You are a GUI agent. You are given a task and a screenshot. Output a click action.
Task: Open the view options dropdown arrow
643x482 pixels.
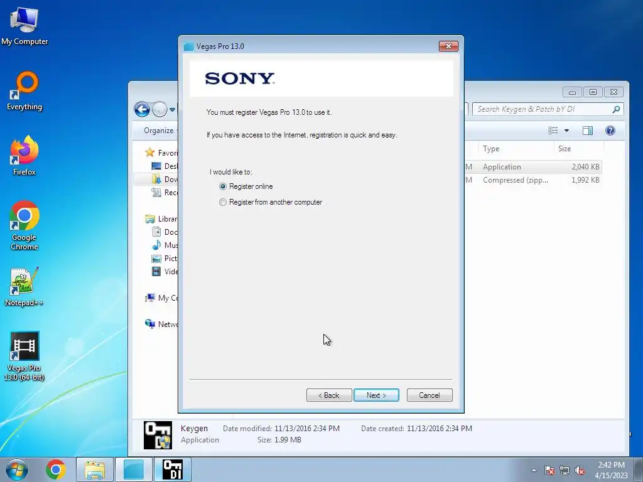567,131
